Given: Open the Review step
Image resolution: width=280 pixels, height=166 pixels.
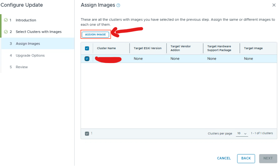Looking at the screenshot, I should coord(22,67).
